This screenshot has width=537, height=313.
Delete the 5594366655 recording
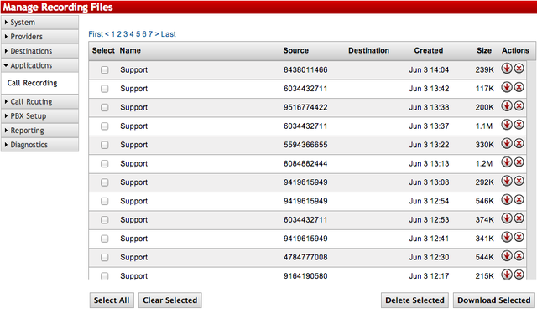519,144
